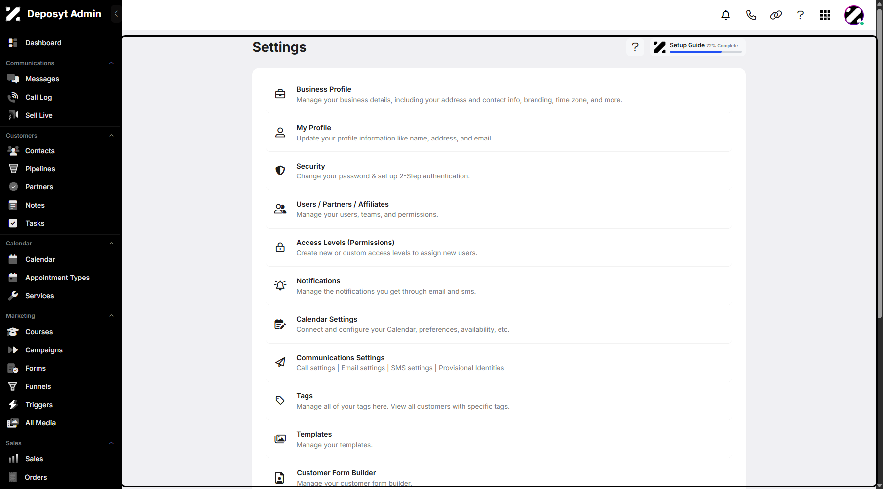Viewport: 883px width, 489px height.
Task: Click the Partners checkmark icon
Action: (x=13, y=187)
